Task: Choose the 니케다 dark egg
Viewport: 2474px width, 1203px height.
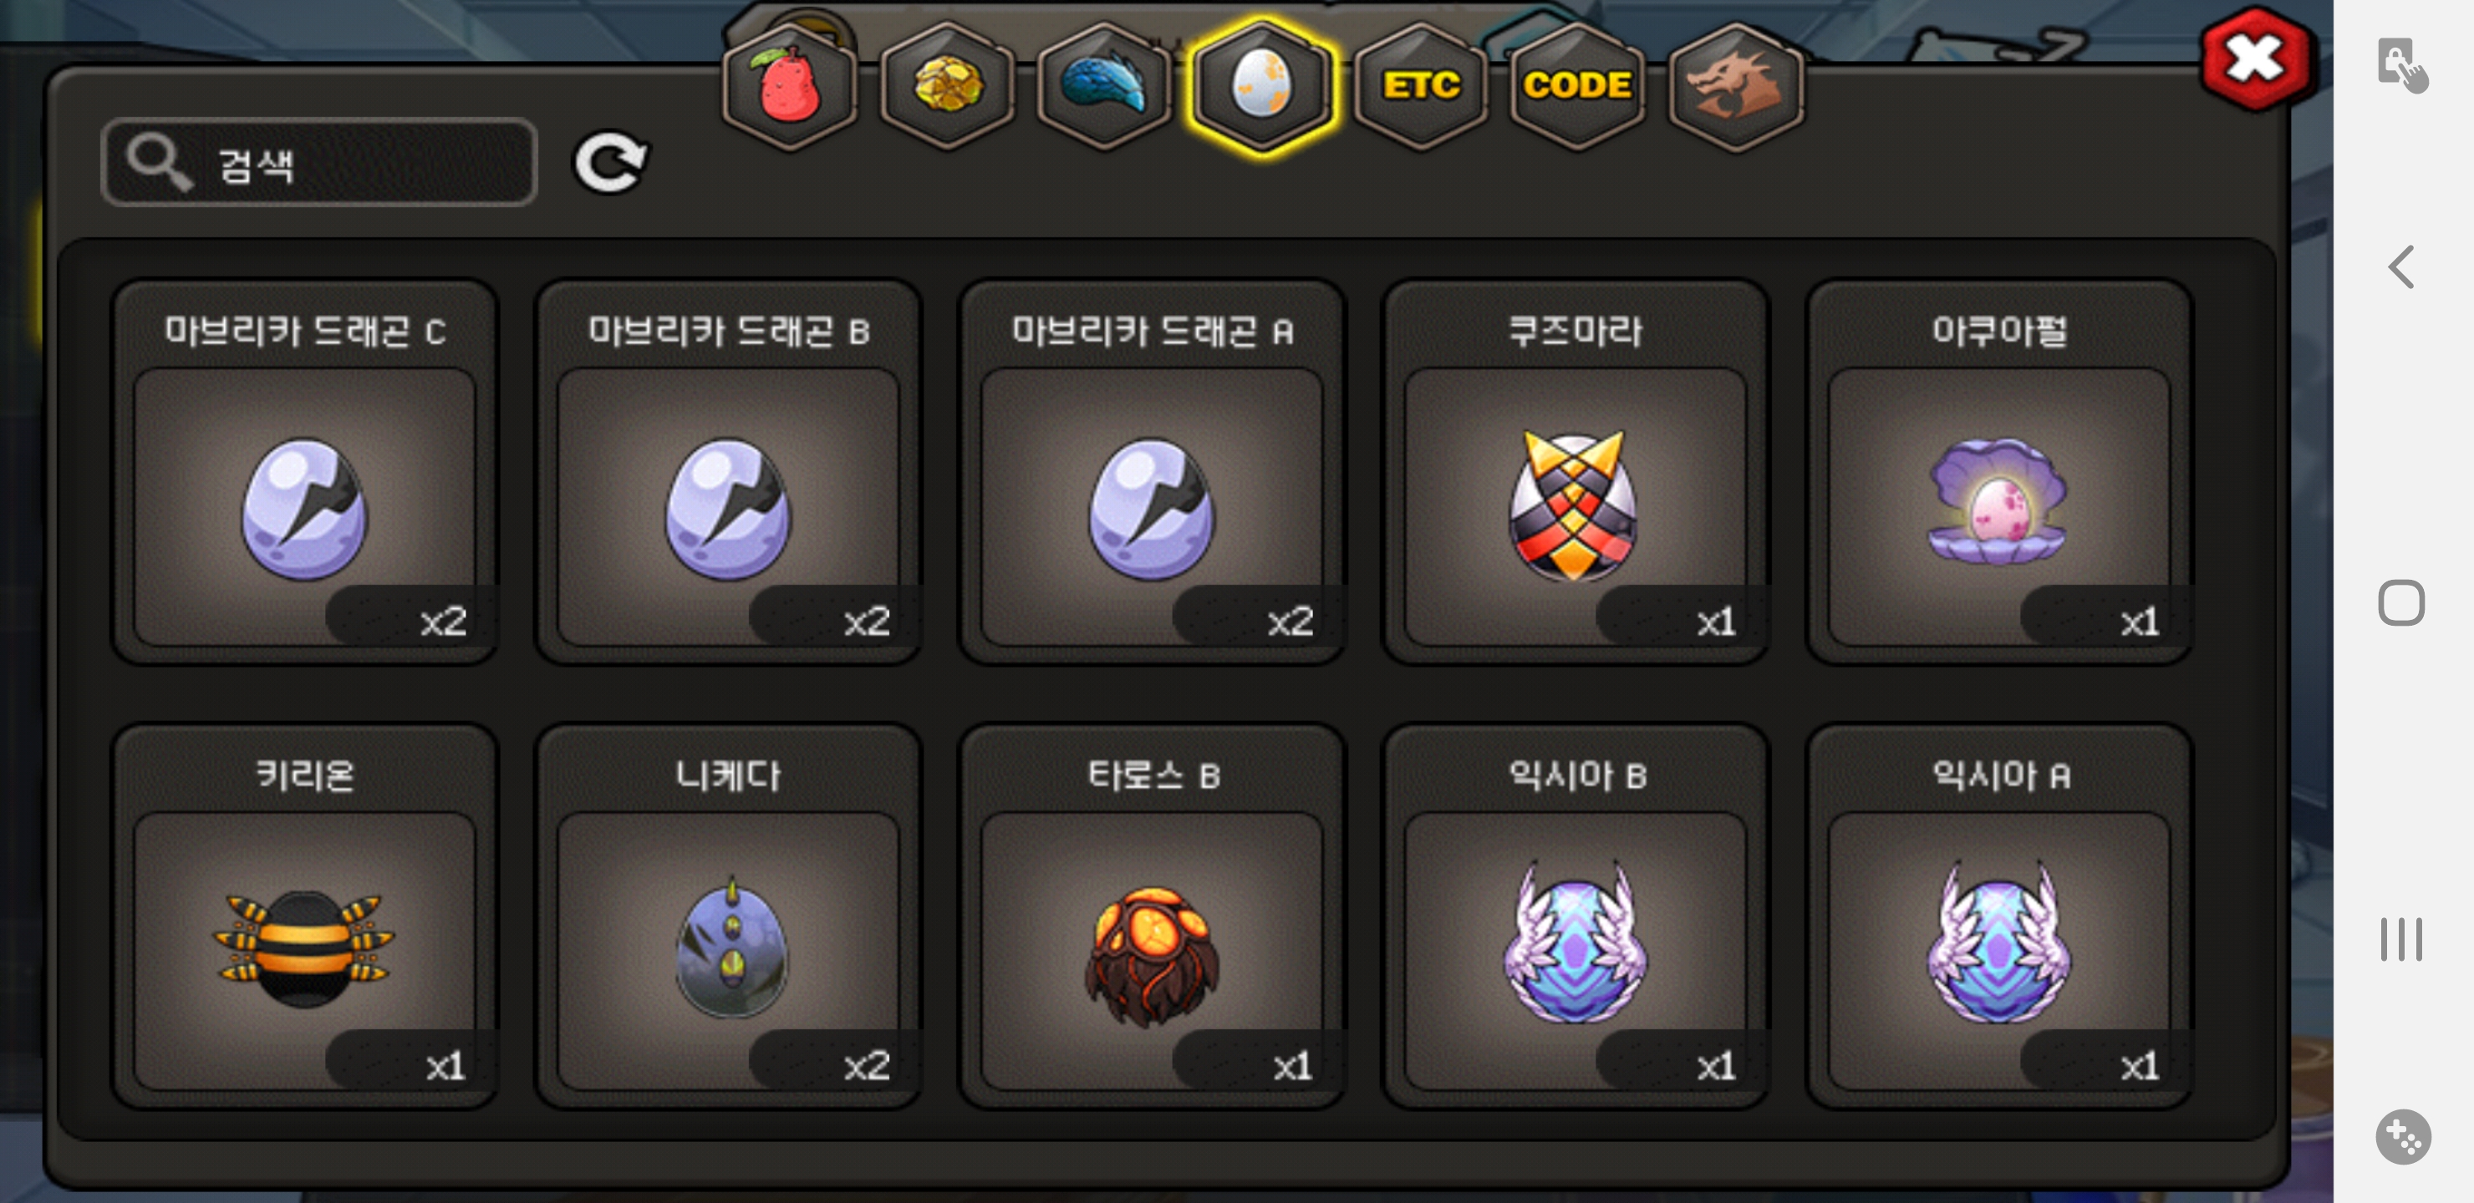Action: (728, 916)
